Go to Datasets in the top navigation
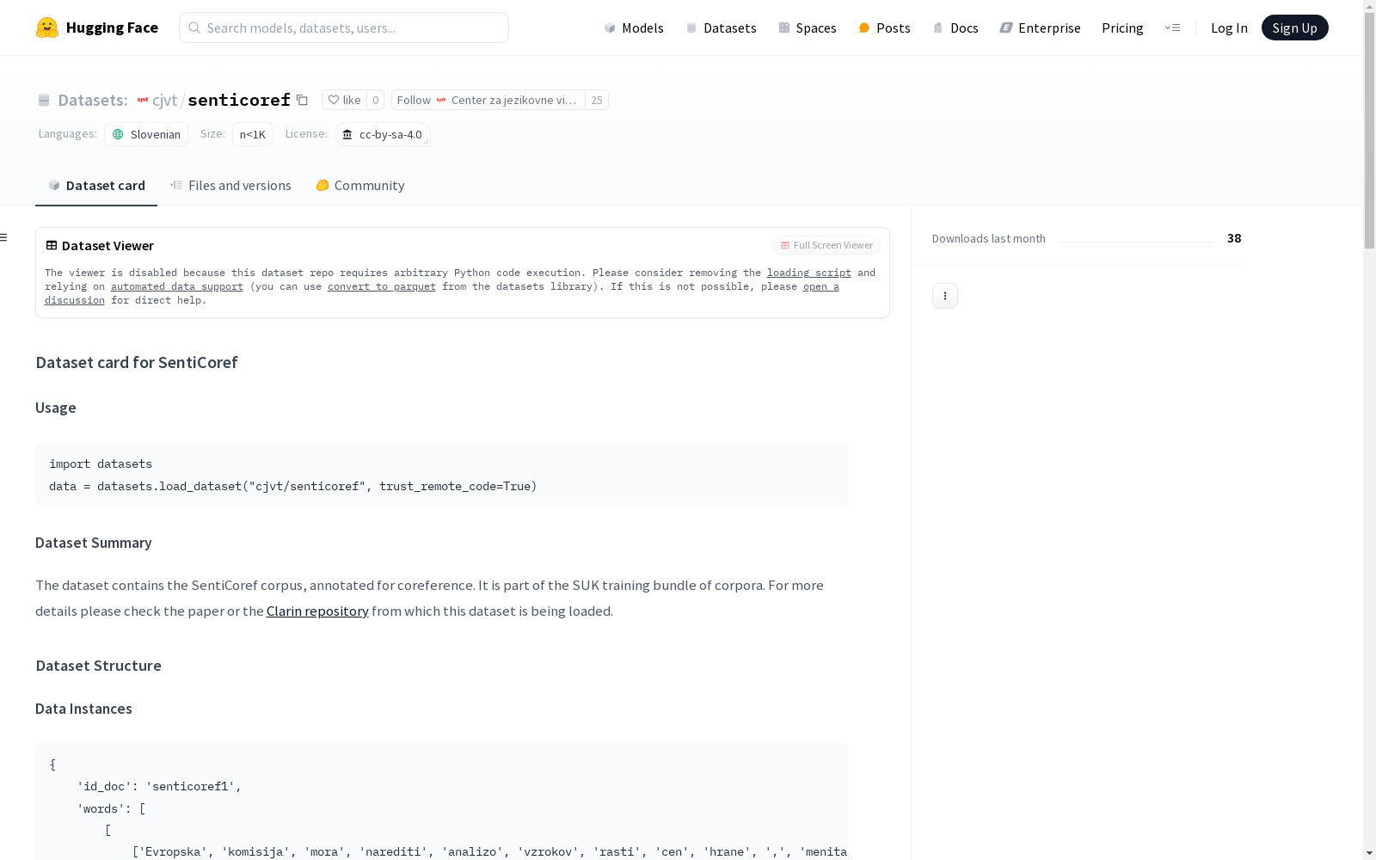 click(x=721, y=28)
